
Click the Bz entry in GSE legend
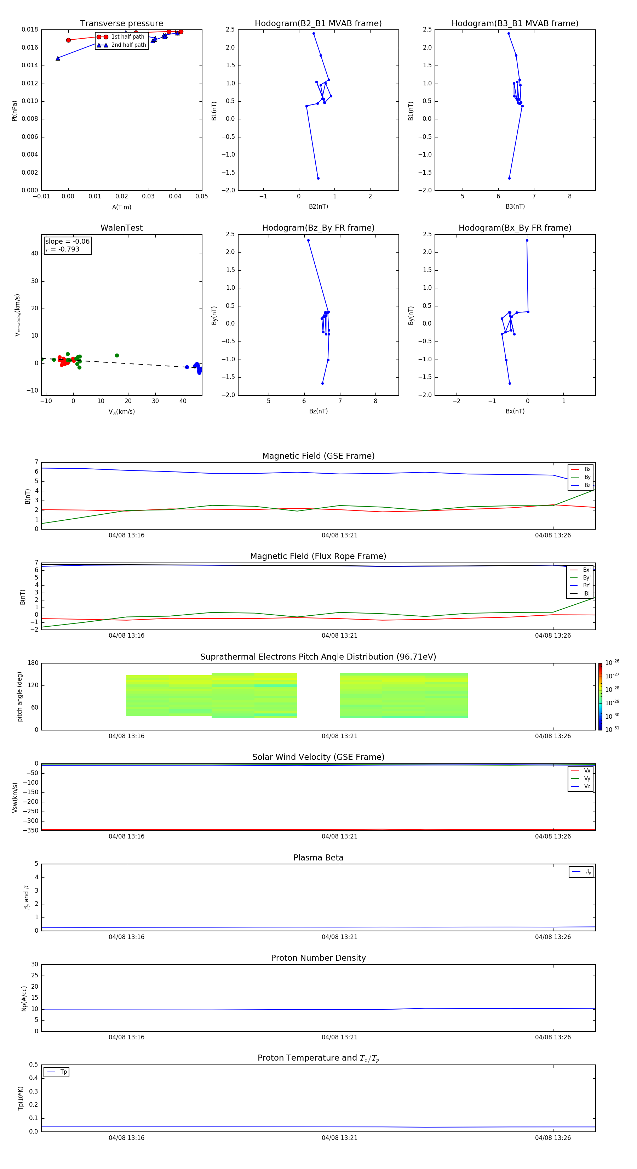tap(581, 485)
